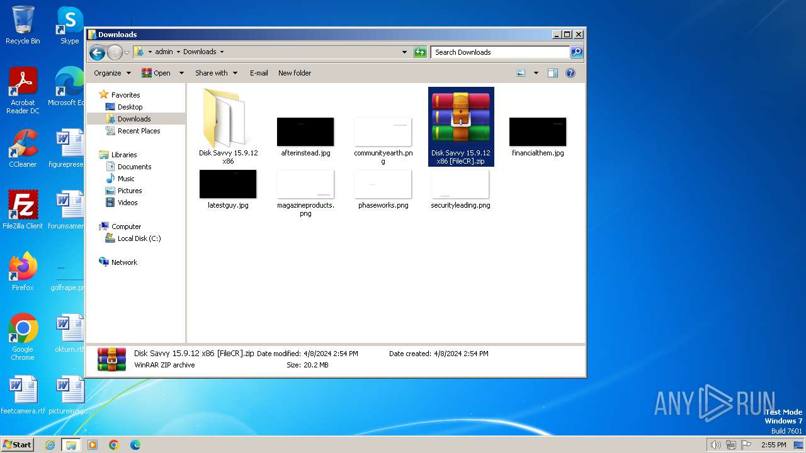Open the Start menu

[18, 444]
